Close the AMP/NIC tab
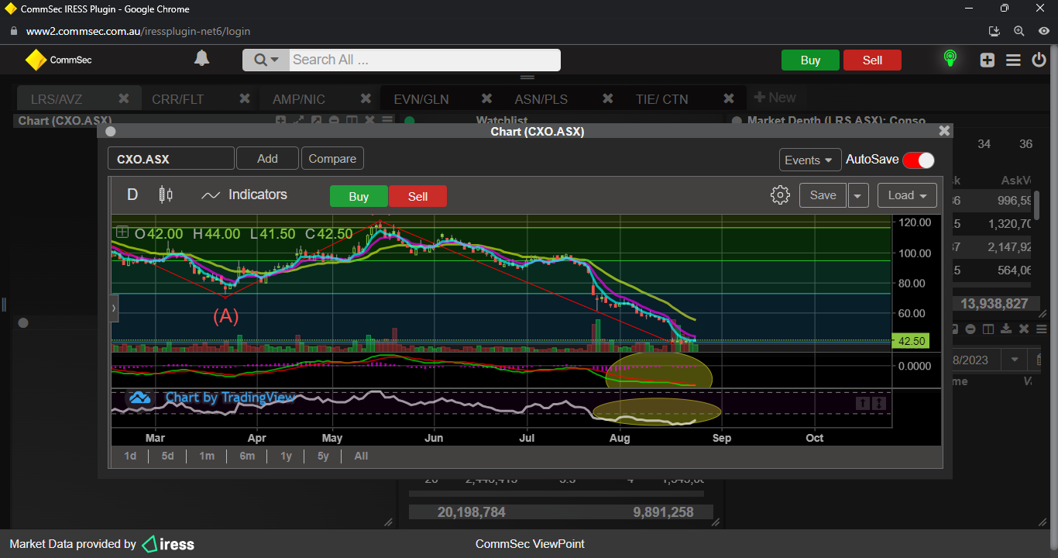The image size is (1058, 558). pos(366,98)
